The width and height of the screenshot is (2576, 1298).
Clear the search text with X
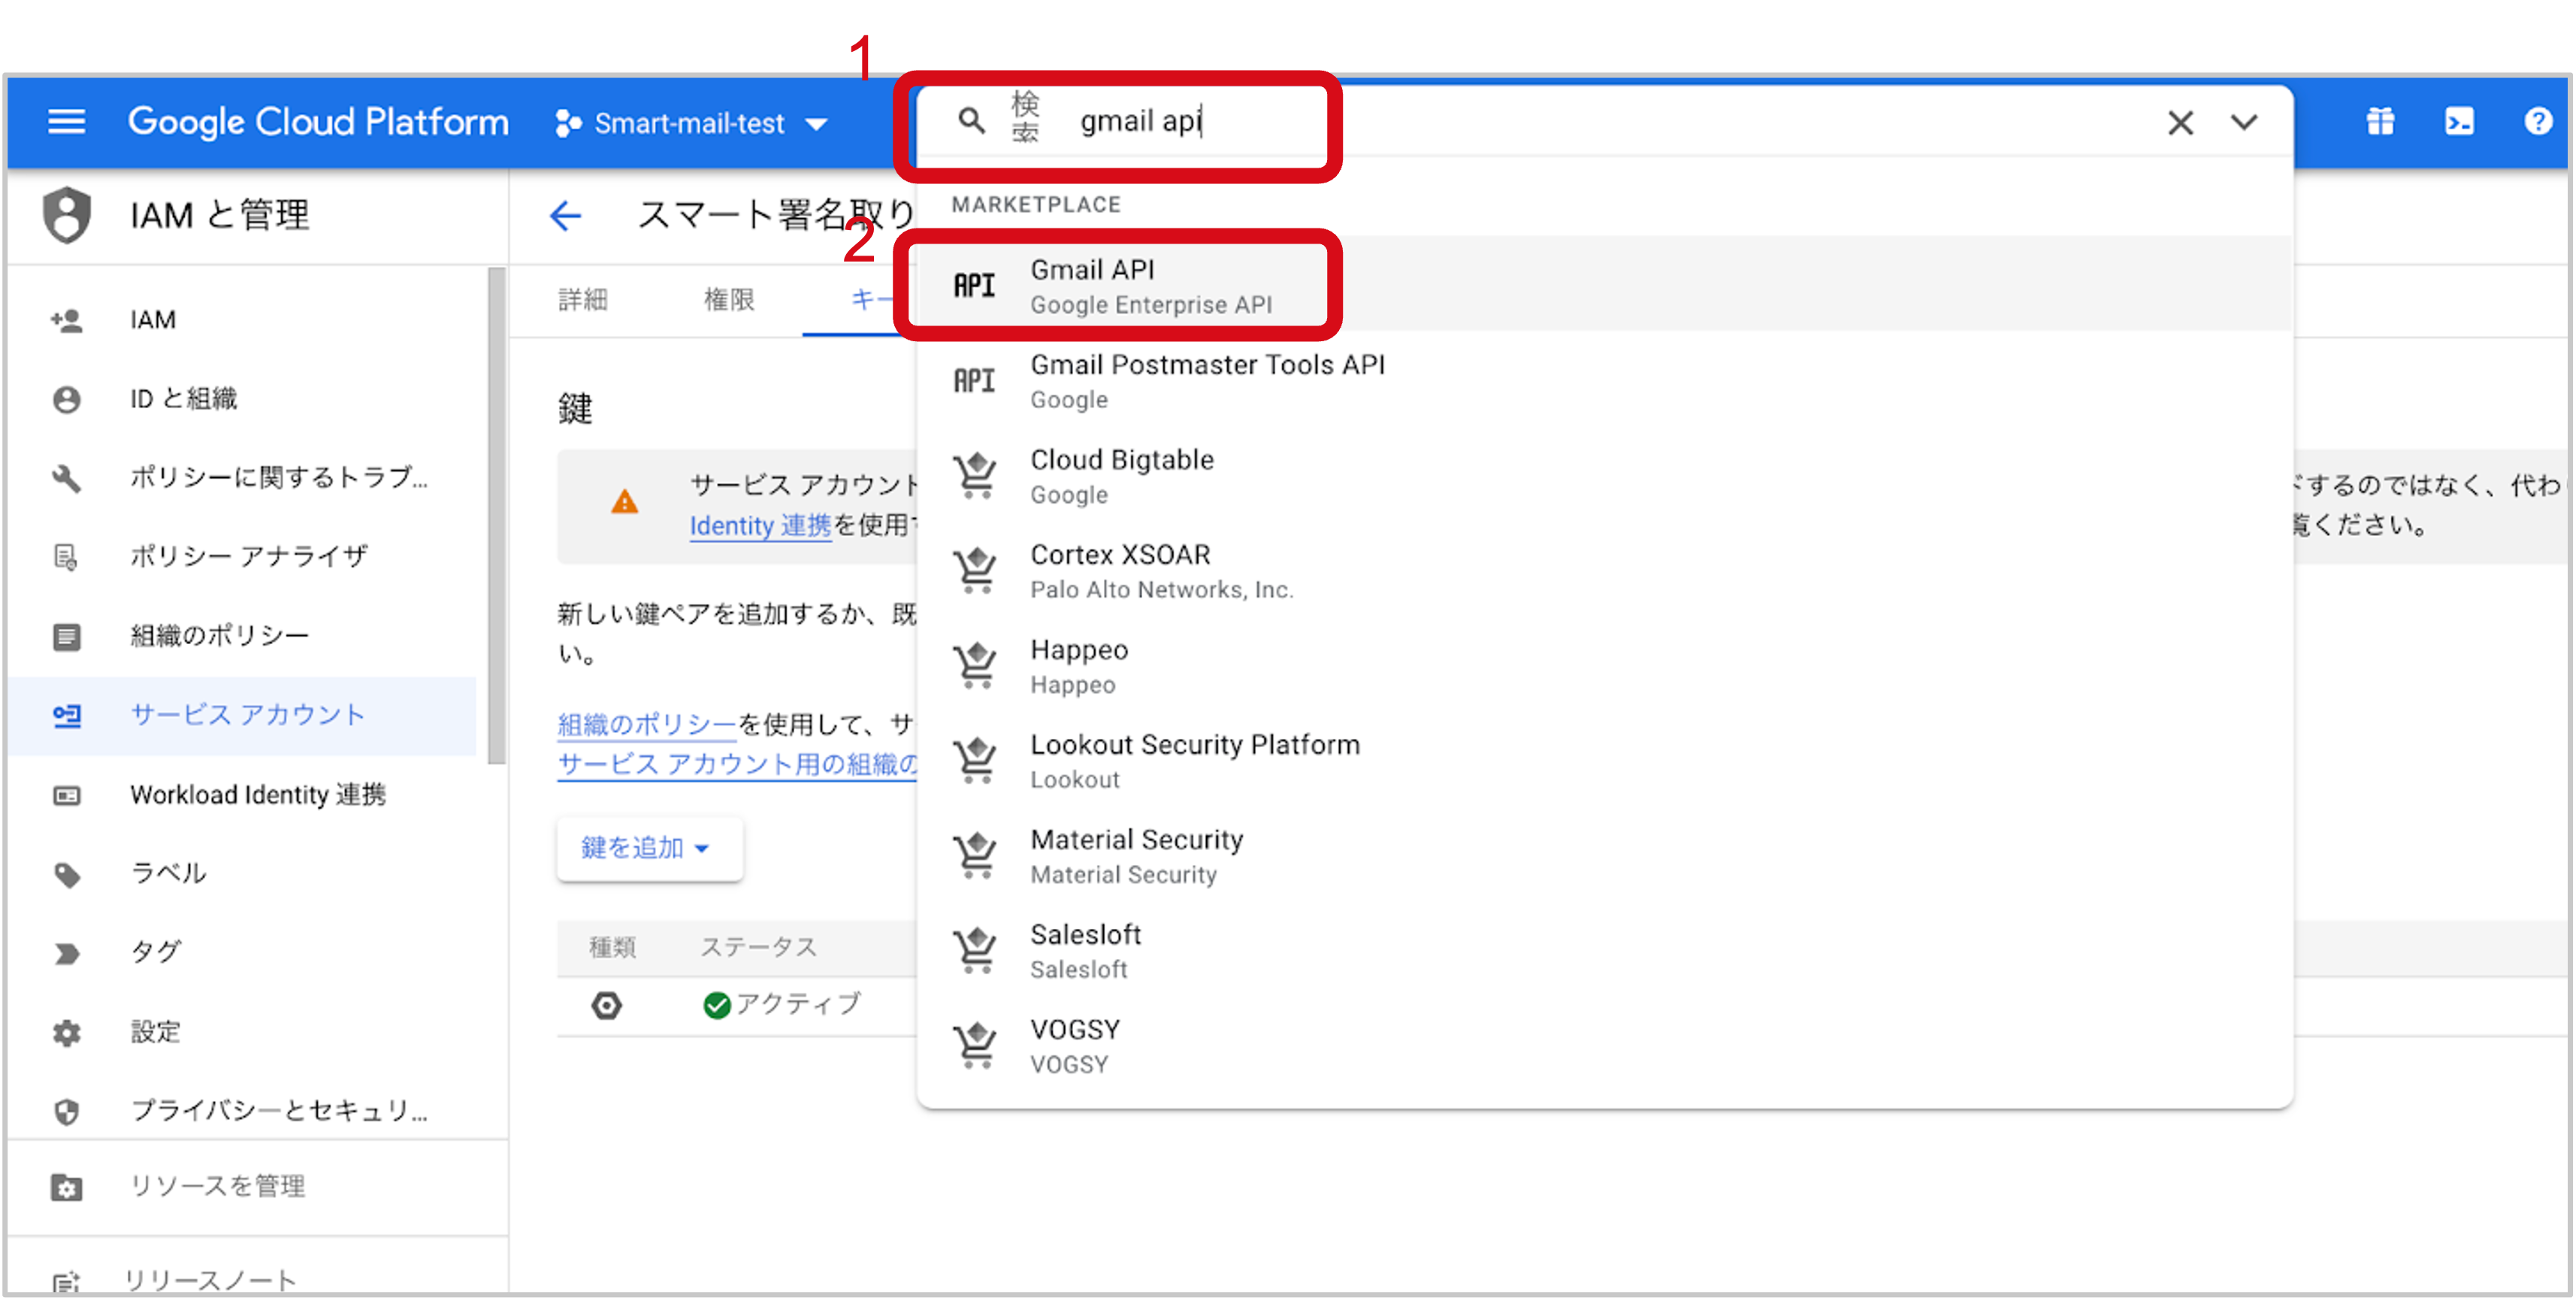2180,122
